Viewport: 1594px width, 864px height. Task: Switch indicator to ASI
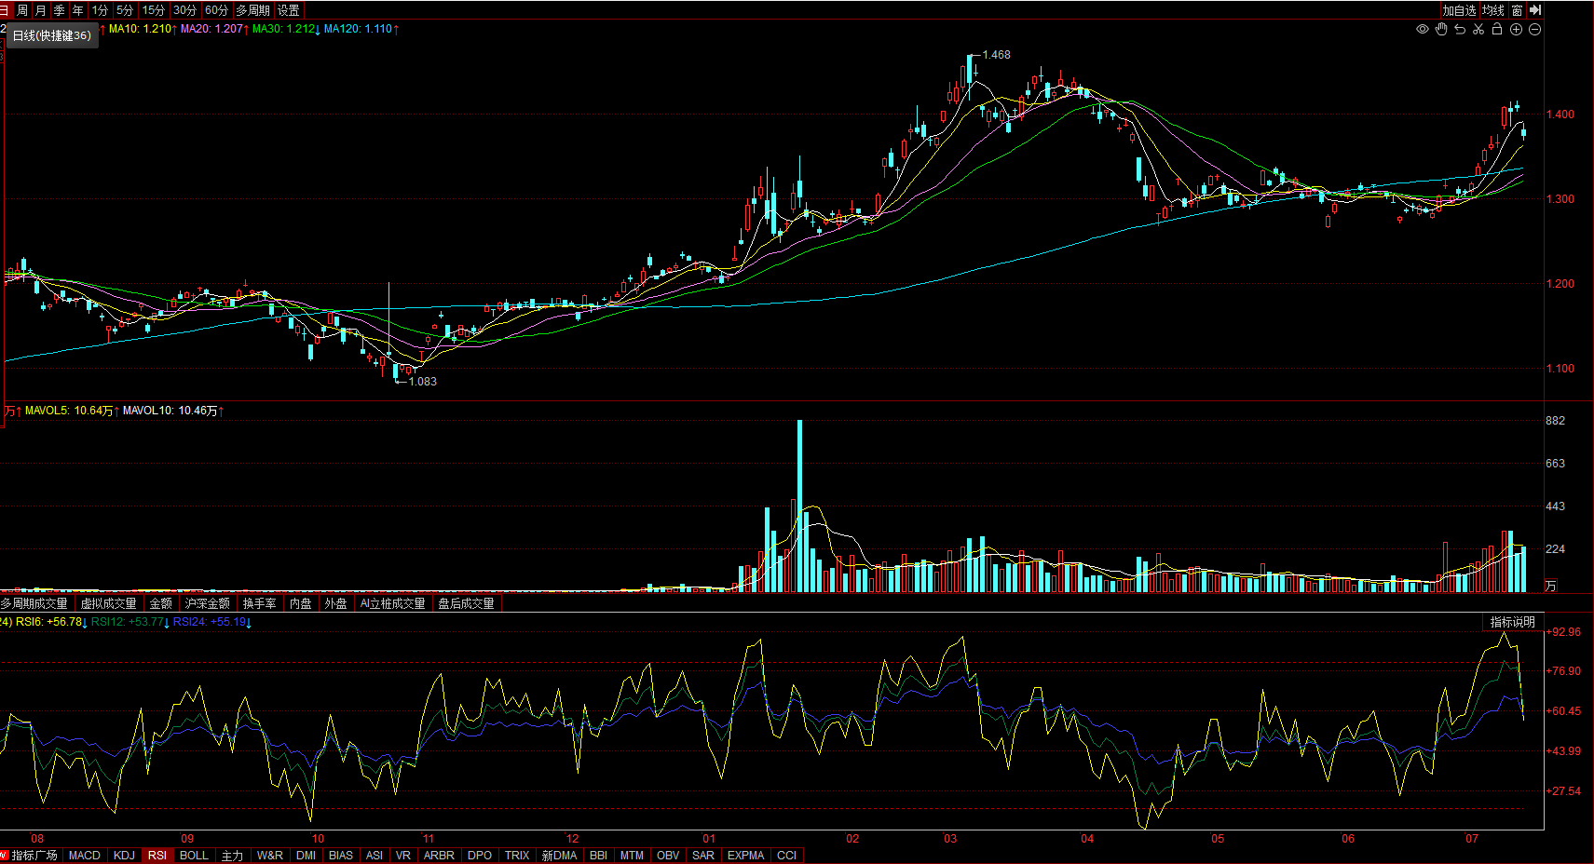click(x=375, y=856)
